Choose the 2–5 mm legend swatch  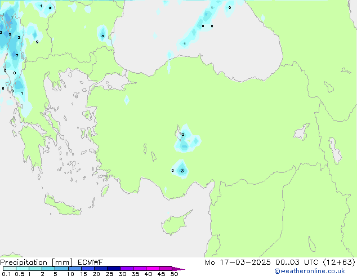tap(48, 269)
